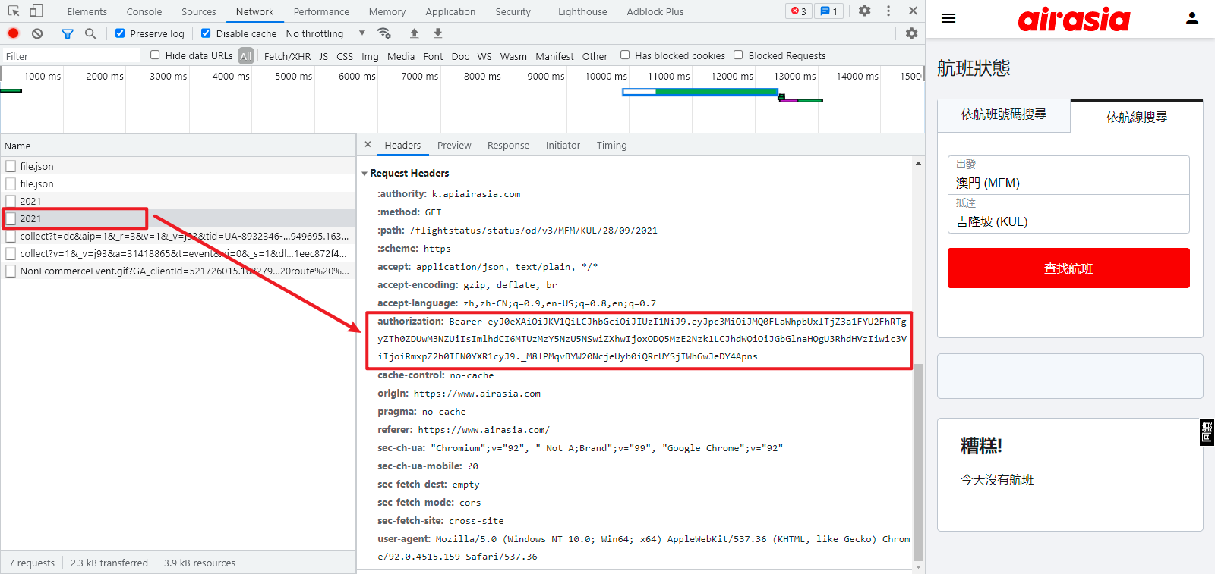
Task: Select the highlighted 2021 request row
Action: [179, 218]
